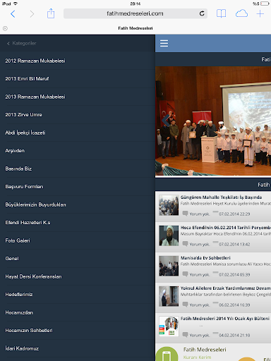Screen dimensions: 271x361
Task: Tap Safari's forward arrow
Action: [32, 14]
